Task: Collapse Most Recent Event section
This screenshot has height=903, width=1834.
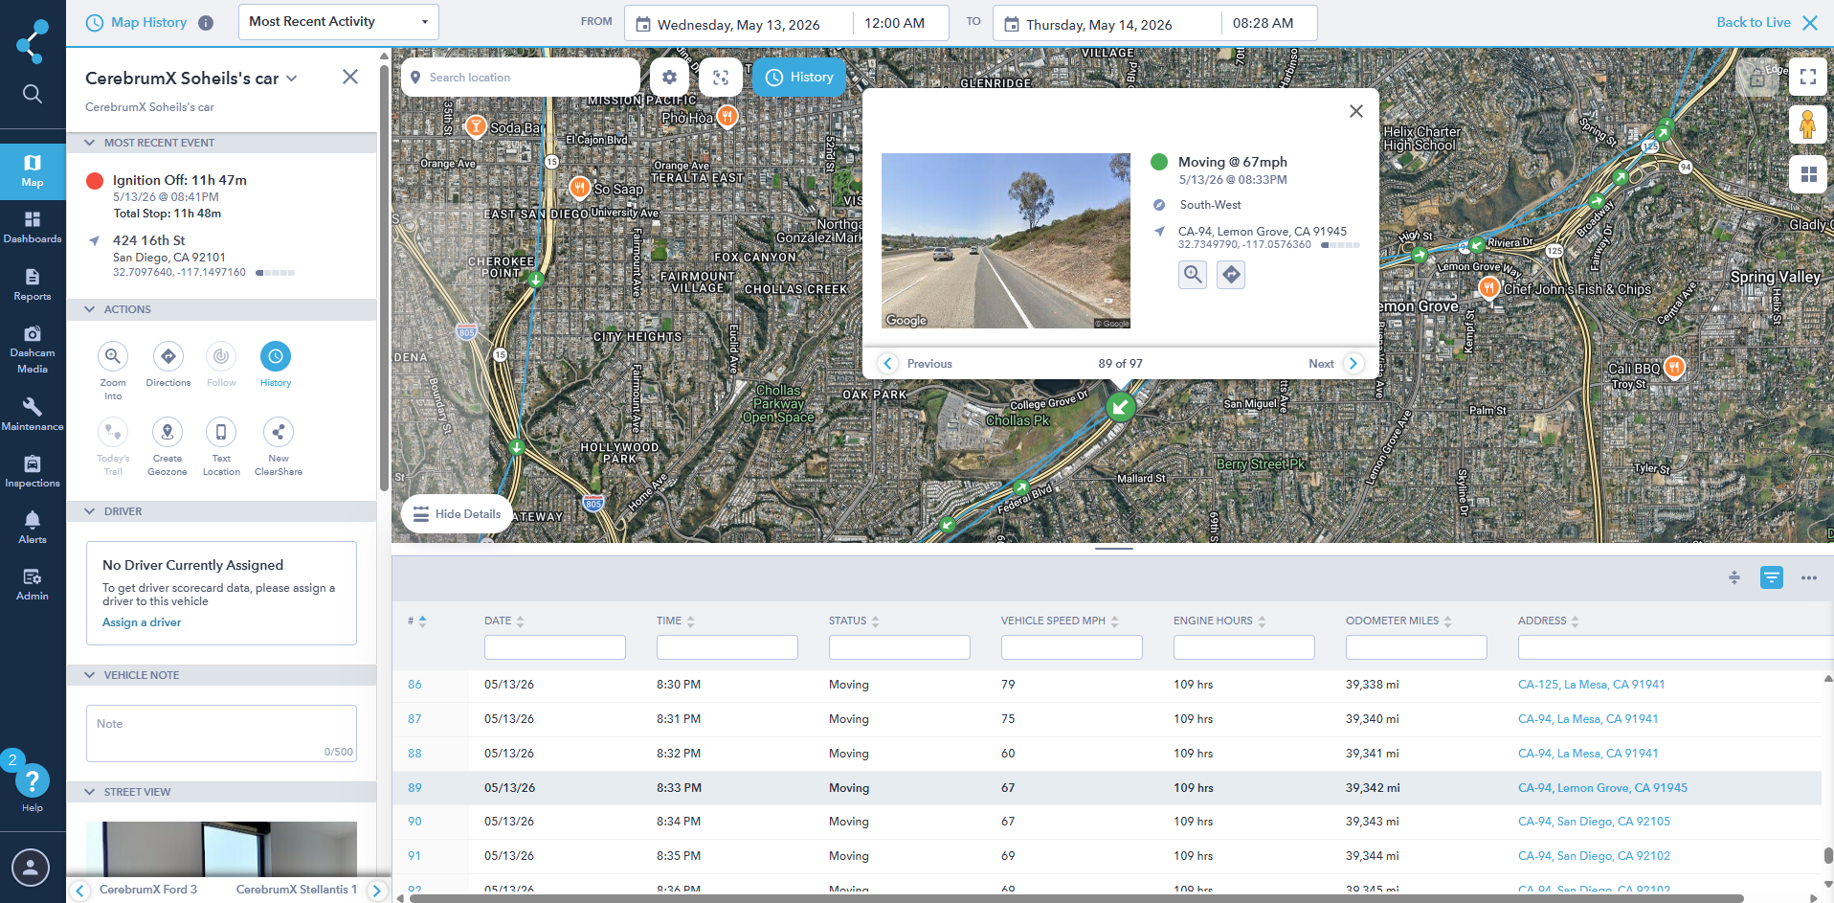Action: 90,143
